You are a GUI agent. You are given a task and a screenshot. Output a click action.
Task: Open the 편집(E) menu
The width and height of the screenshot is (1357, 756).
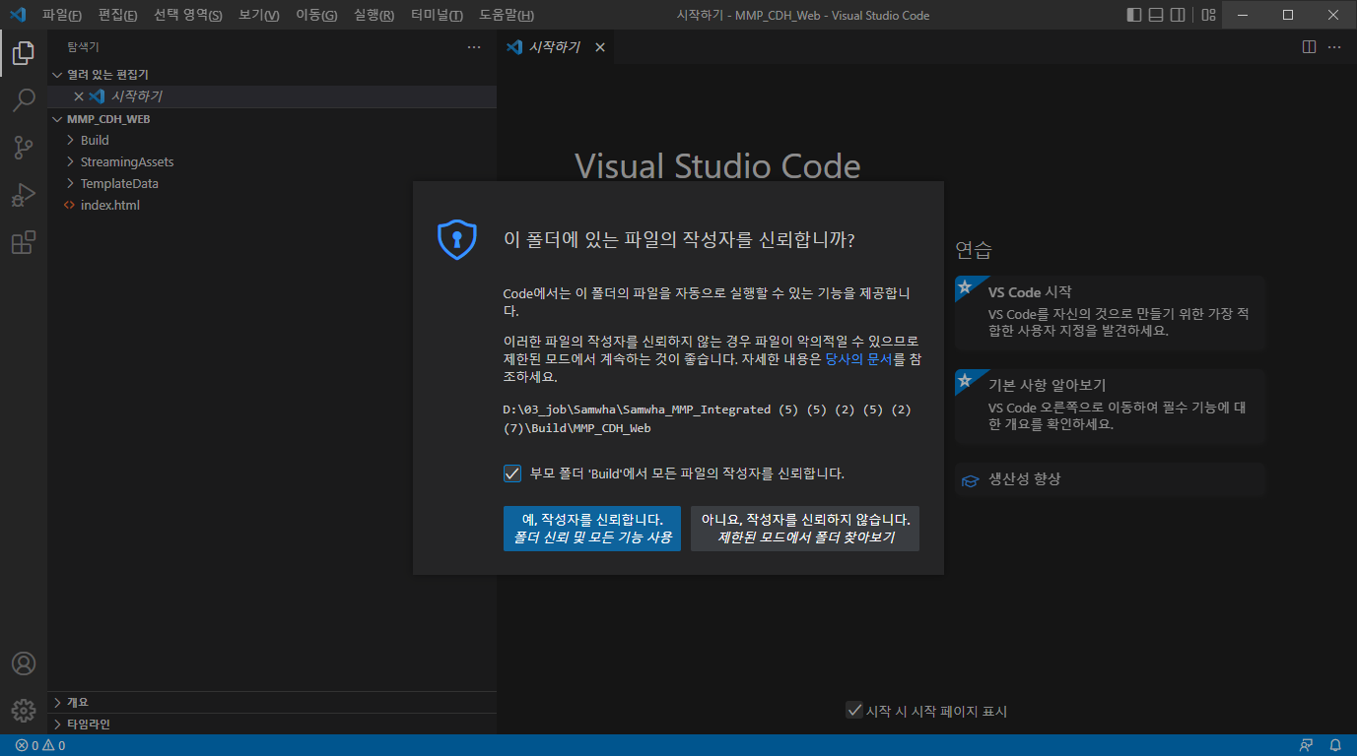tap(117, 15)
